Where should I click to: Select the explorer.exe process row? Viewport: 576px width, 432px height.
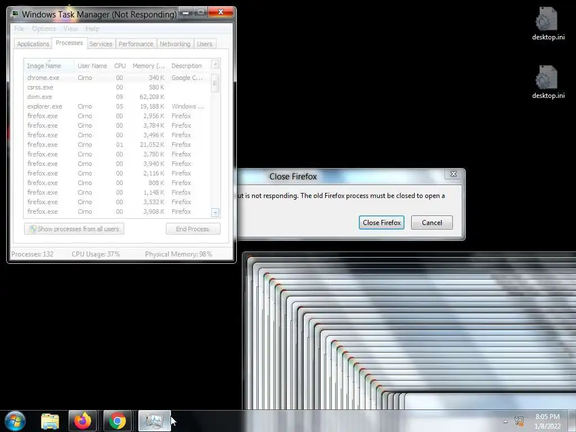[117, 106]
